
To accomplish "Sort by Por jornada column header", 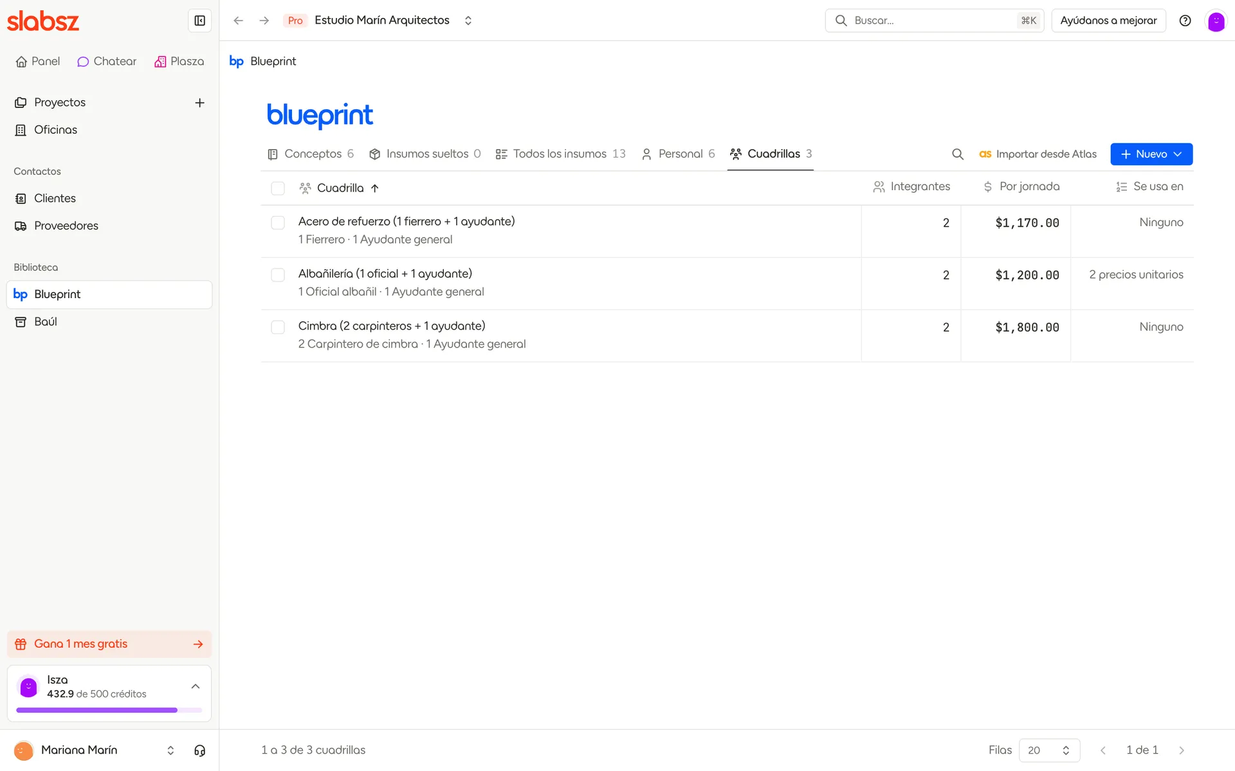I will [x=1021, y=187].
